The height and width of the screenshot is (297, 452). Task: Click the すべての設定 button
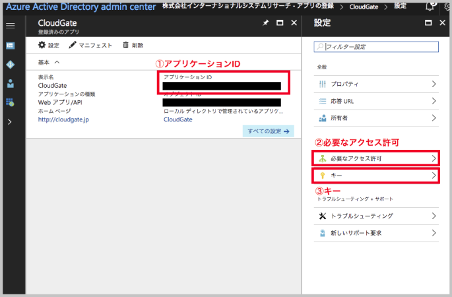click(x=269, y=131)
